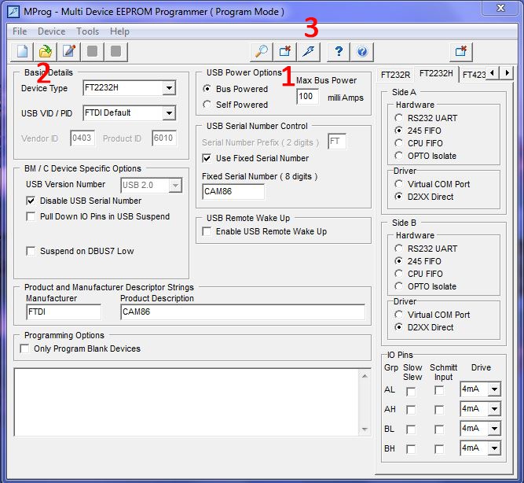Viewport: 524px width, 483px height.
Task: Click the Max Bus Power field
Action: click(x=307, y=97)
